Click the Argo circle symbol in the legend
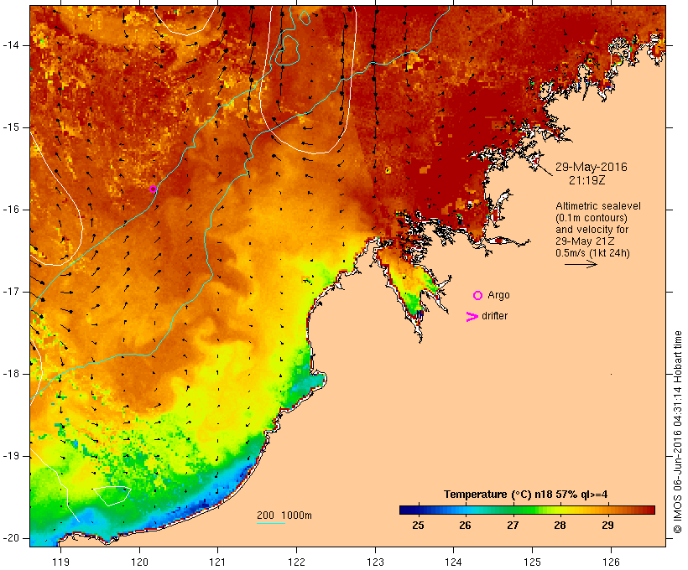 point(478,296)
